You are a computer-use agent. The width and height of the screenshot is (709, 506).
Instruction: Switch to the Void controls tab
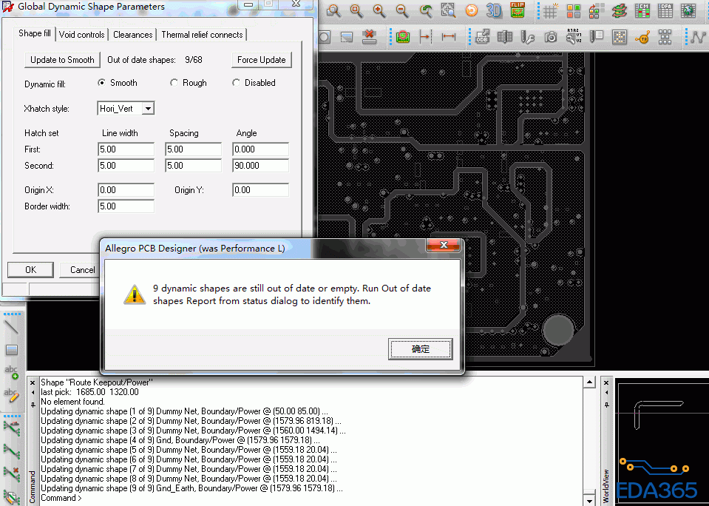[x=82, y=34]
